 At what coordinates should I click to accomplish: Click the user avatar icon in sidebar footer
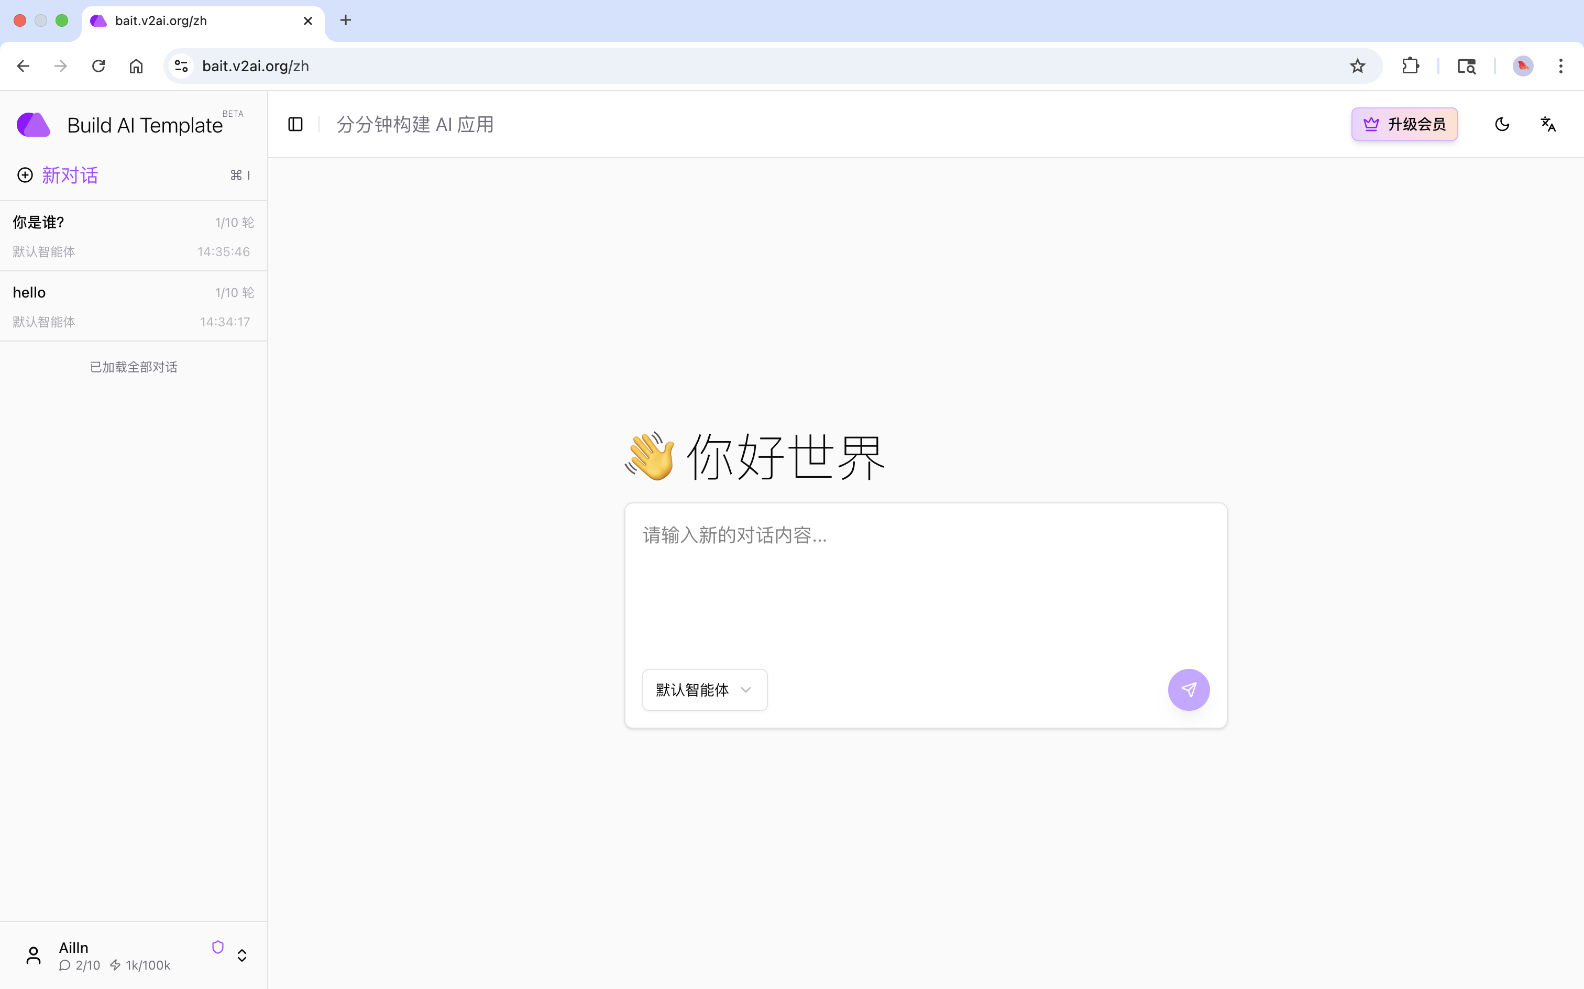point(34,955)
